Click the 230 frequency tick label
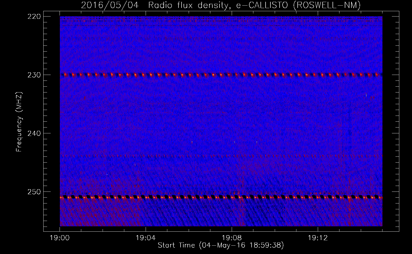 (34, 75)
